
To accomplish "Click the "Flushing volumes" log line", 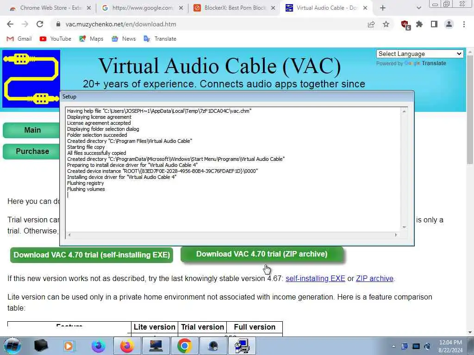I will pos(86,189).
